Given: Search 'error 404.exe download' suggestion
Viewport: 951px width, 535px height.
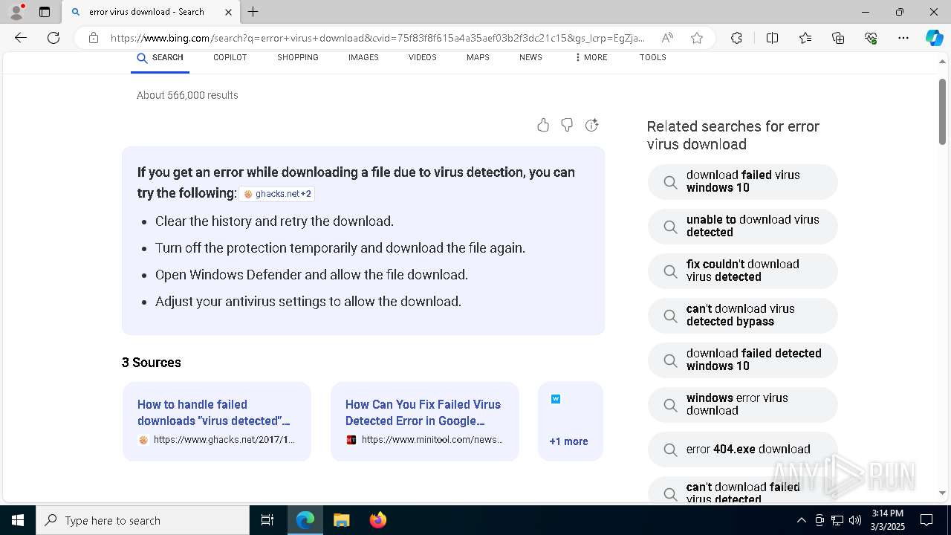Looking at the screenshot, I should [743, 450].
